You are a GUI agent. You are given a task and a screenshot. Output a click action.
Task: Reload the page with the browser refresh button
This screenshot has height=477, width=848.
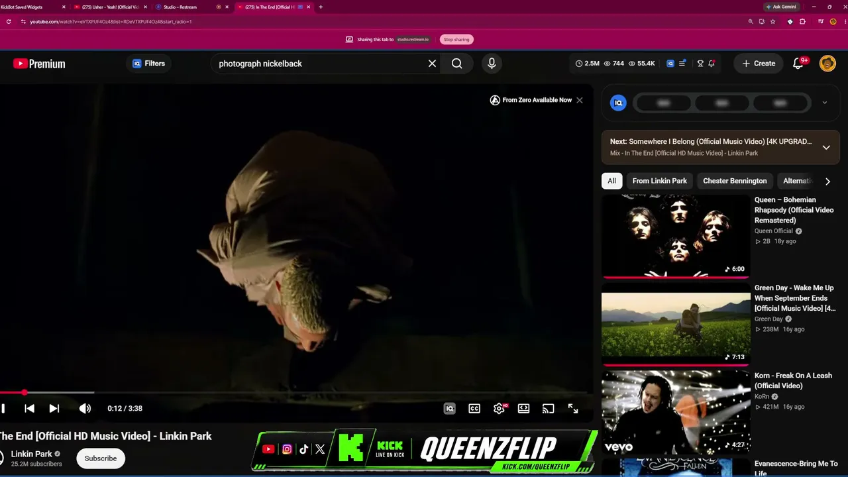[x=9, y=22]
